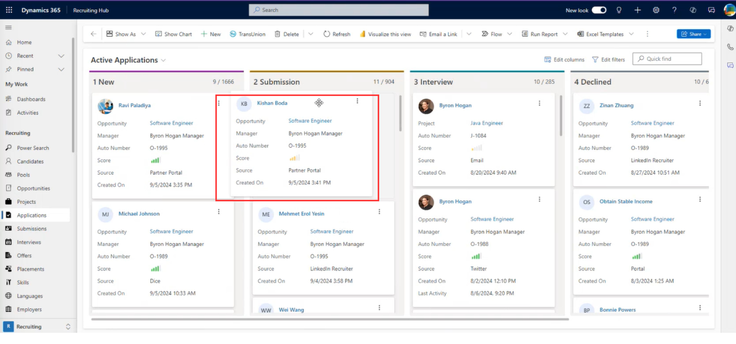Viewport: 736px width, 344px height.
Task: Open Dashboards in the sidebar
Action: (x=31, y=99)
